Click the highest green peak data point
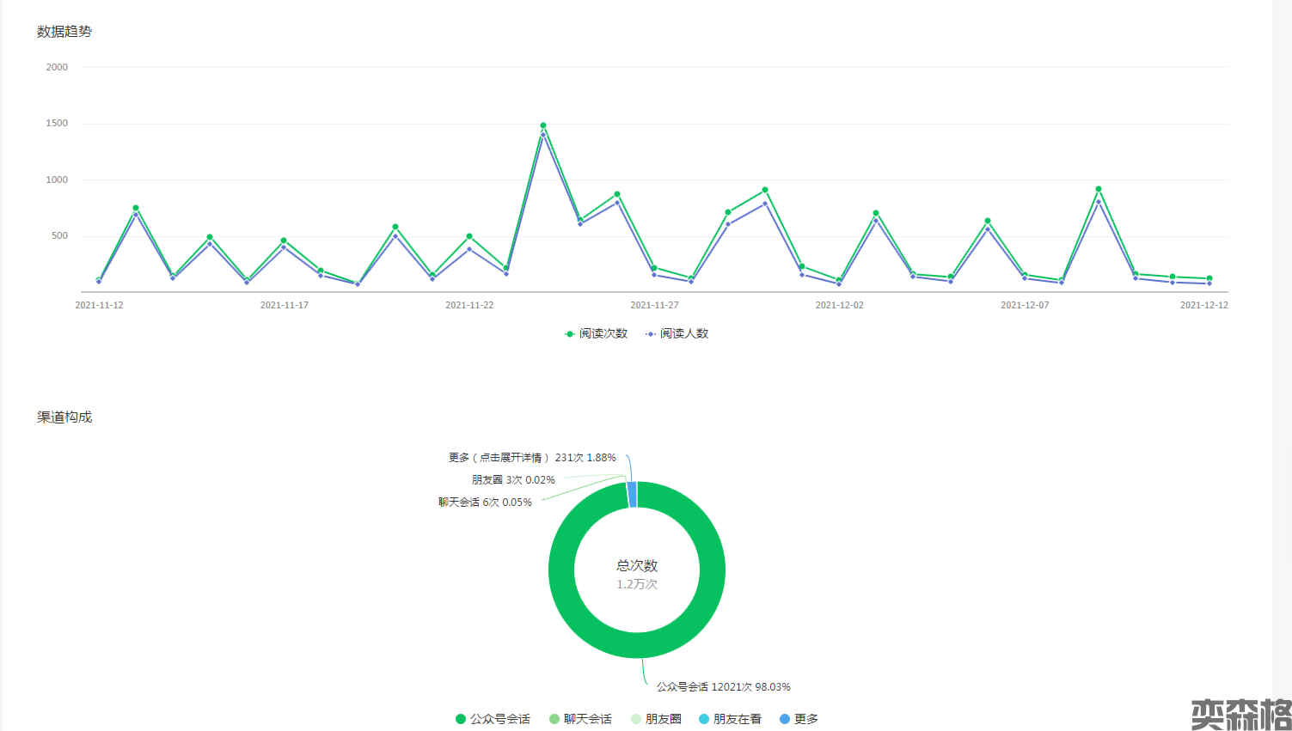 (543, 125)
